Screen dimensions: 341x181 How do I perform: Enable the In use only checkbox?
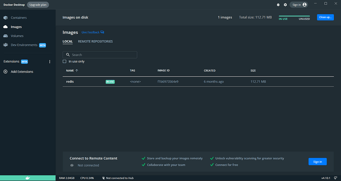point(64,62)
